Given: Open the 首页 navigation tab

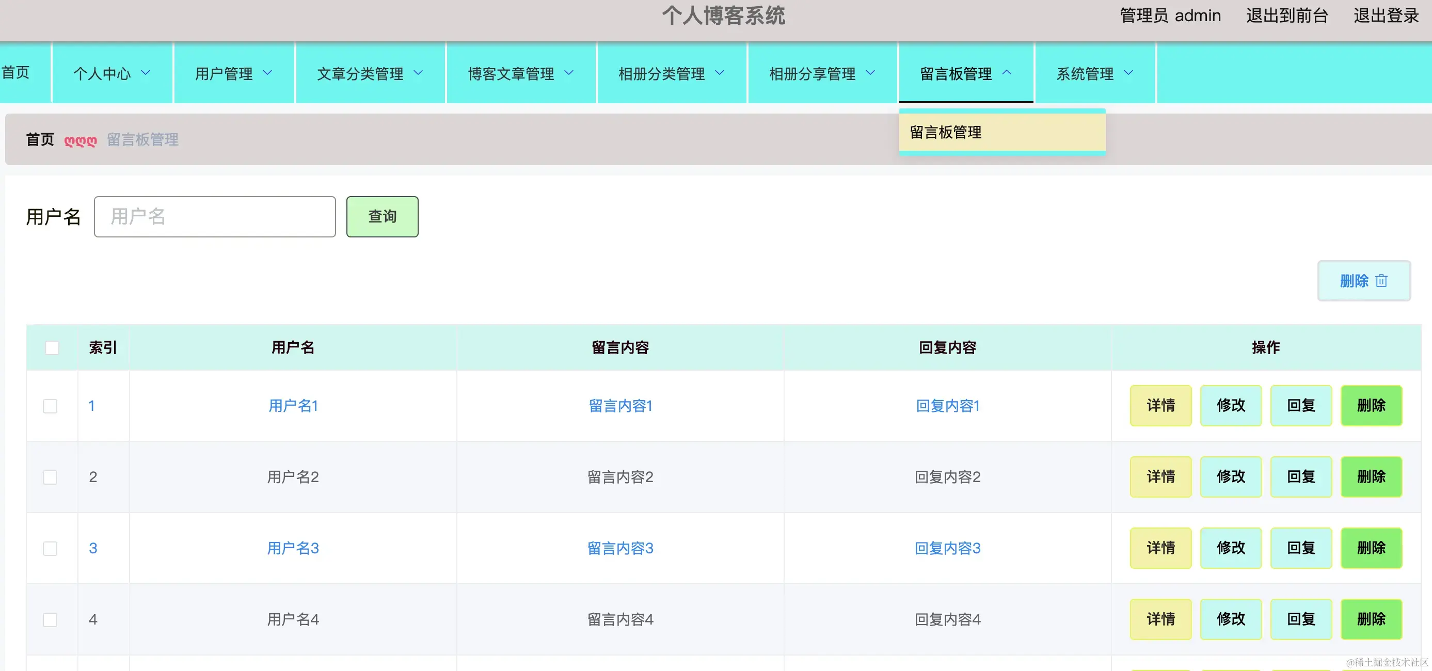Looking at the screenshot, I should [x=15, y=73].
